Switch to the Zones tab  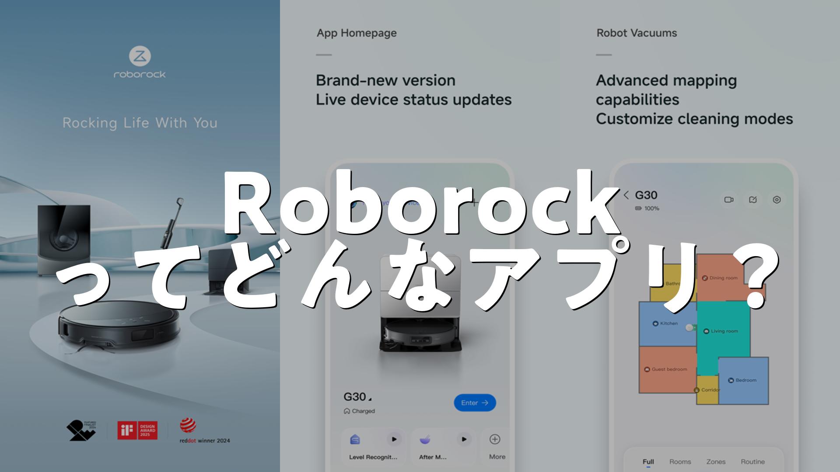716,462
